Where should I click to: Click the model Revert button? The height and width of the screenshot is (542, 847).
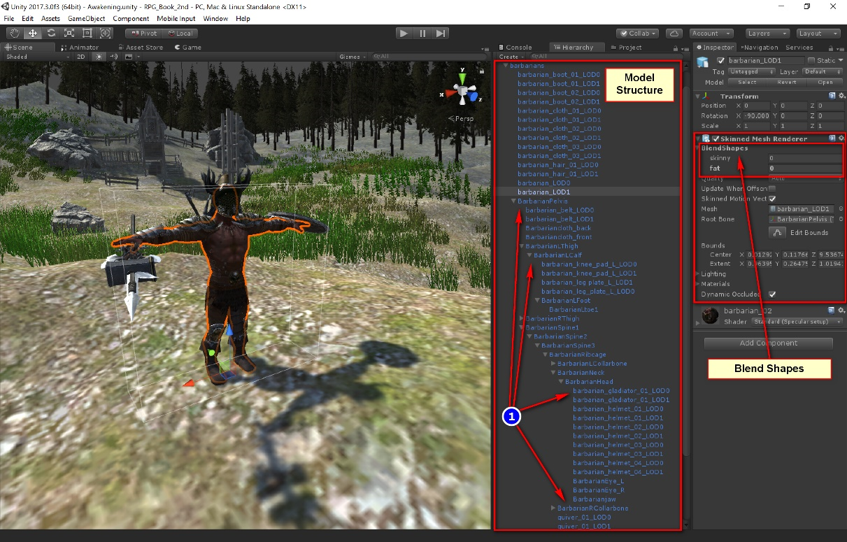pyautogui.click(x=787, y=83)
